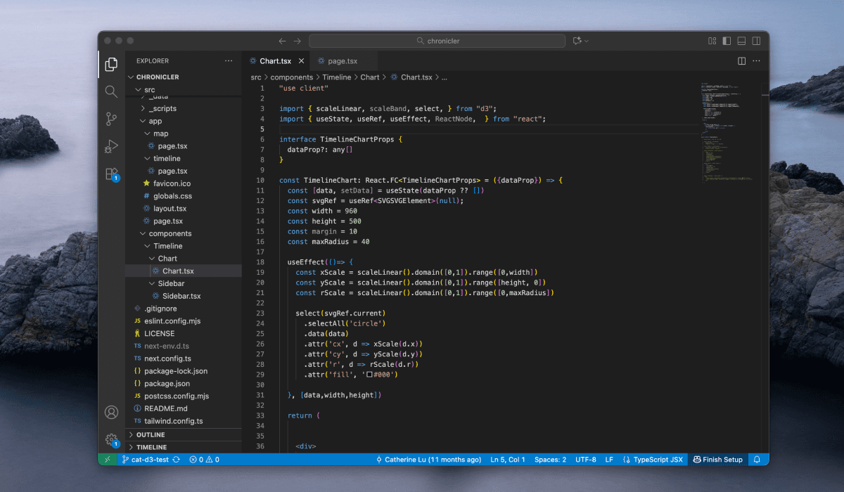This screenshot has width=844, height=492.
Task: Toggle the primary side bar visibility
Action: (x=727, y=41)
